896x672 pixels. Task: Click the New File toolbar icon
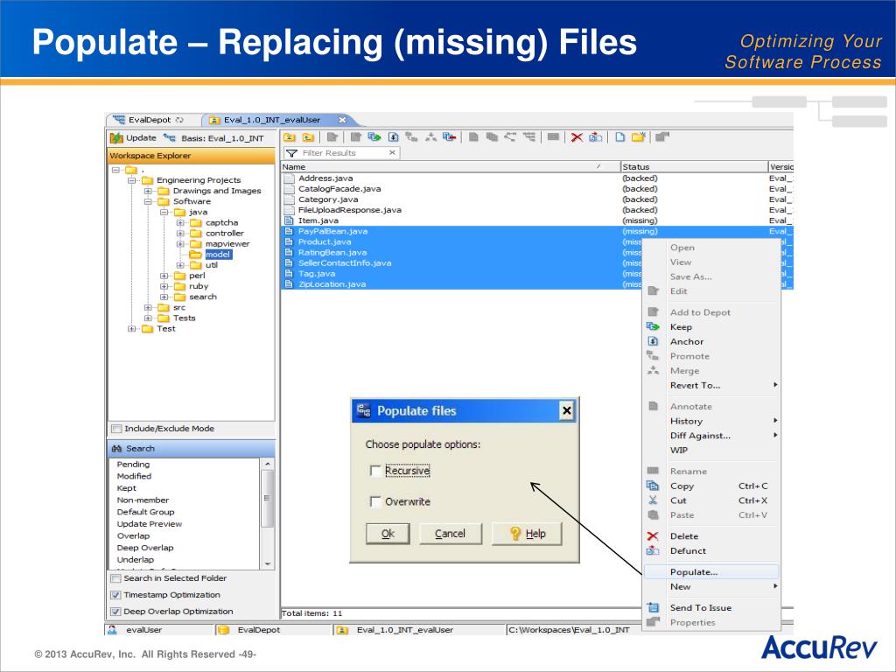pos(619,137)
